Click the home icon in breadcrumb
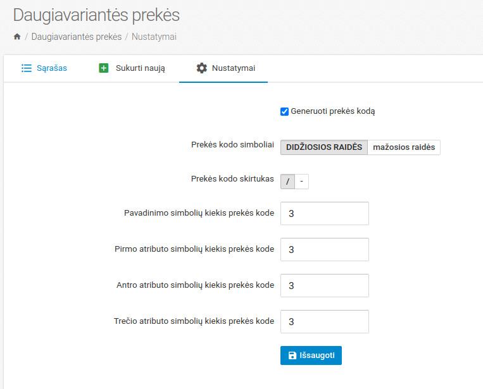Screen dimensions: 483x389 pyautogui.click(x=17, y=37)
